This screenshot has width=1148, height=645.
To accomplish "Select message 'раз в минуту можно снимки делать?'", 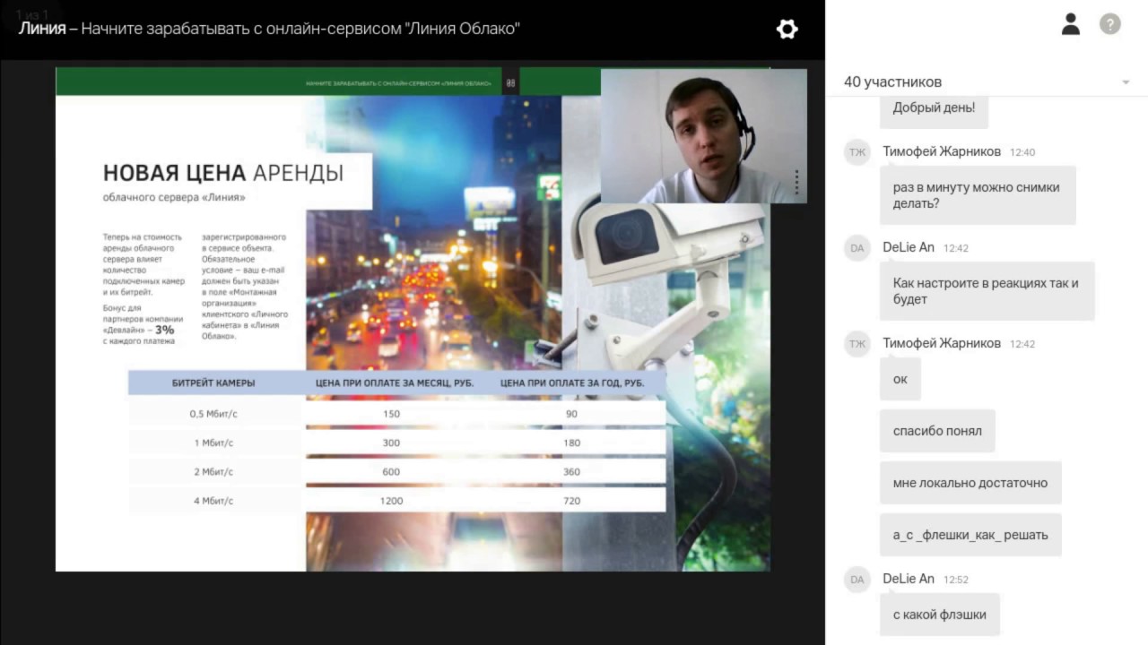I will point(978,195).
